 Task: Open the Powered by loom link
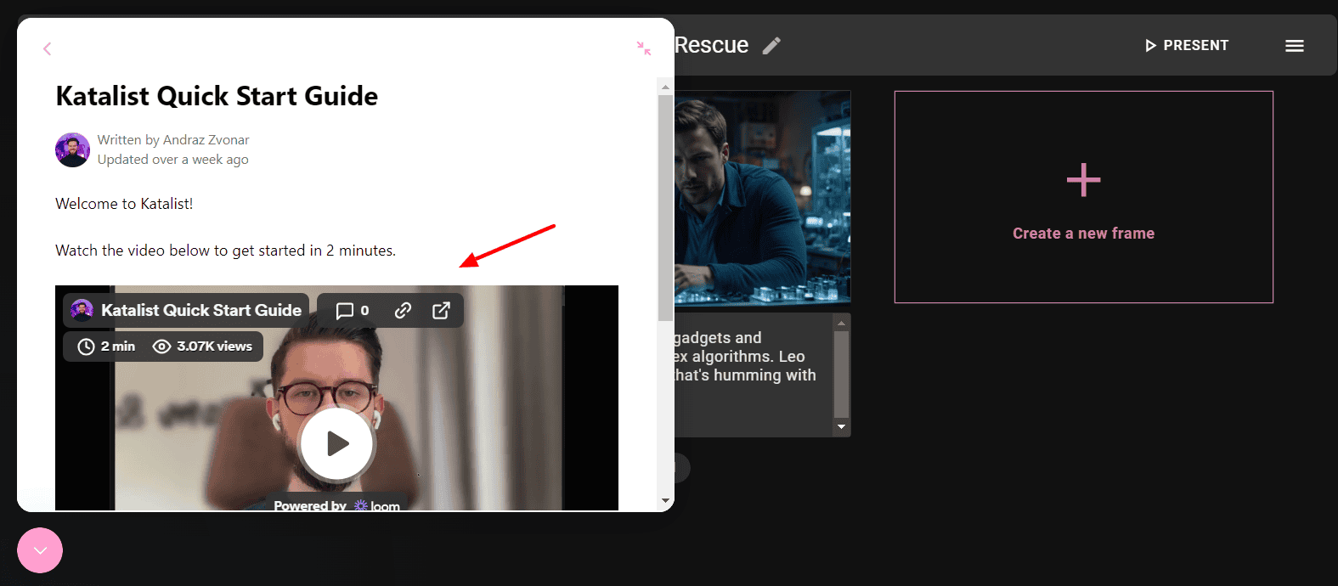[x=336, y=505]
